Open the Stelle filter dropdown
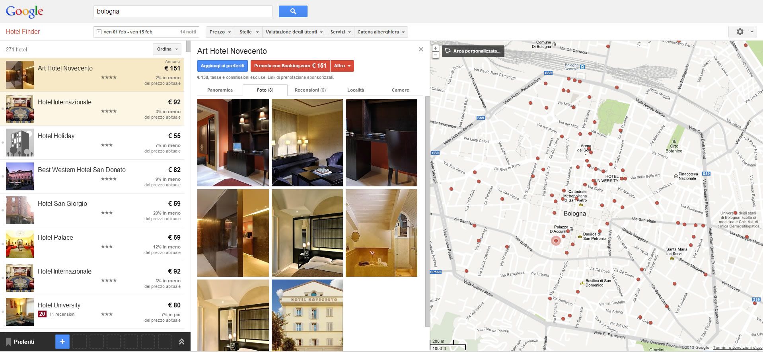 click(249, 32)
